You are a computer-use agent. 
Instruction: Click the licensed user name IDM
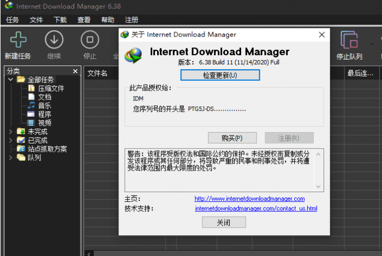tap(138, 98)
